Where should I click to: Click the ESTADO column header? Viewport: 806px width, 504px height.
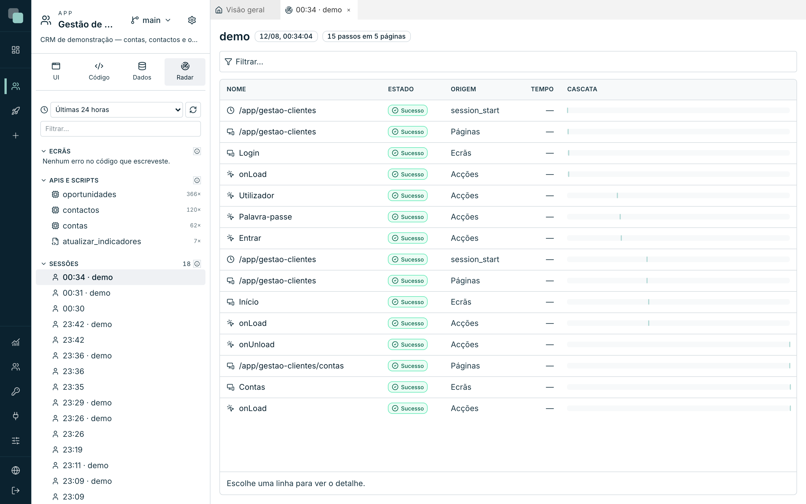pyautogui.click(x=401, y=89)
